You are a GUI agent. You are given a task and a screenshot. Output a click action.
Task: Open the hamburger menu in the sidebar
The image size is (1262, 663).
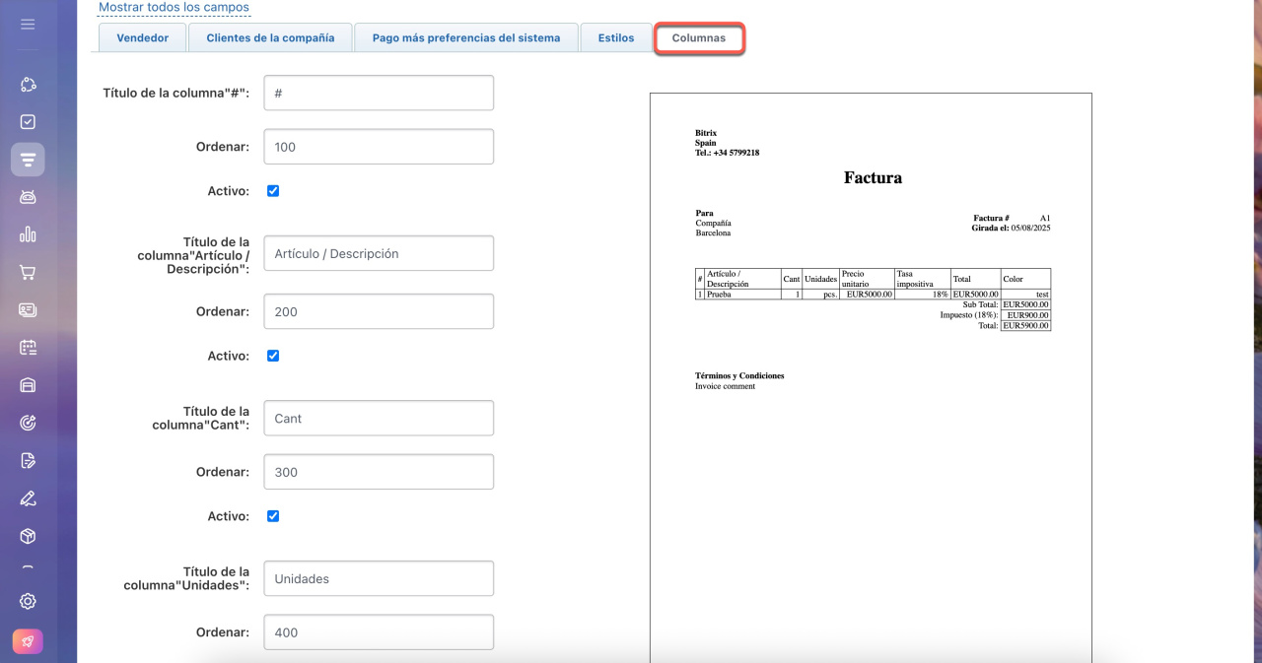(28, 24)
